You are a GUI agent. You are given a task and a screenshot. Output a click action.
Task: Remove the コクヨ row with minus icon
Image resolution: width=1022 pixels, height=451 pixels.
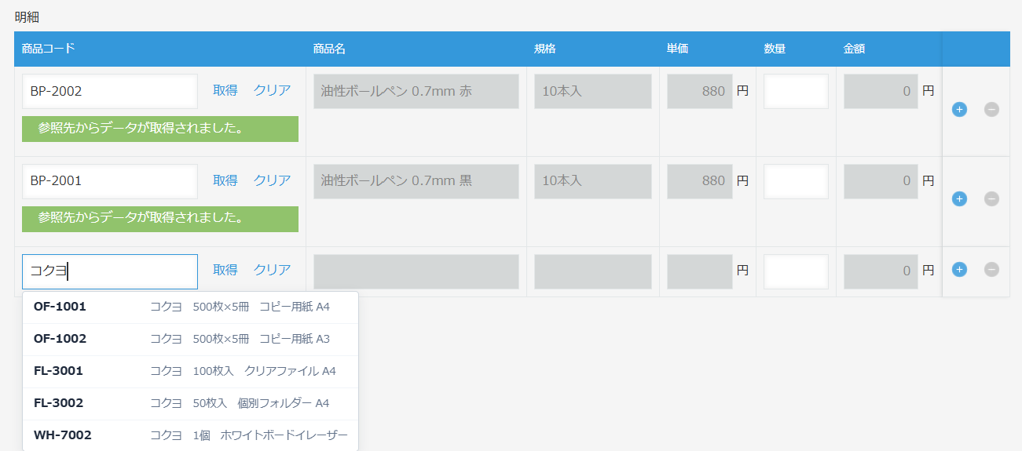991,270
